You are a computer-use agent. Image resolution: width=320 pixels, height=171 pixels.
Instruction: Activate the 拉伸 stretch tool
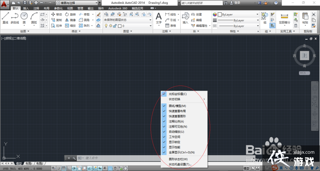(57, 26)
